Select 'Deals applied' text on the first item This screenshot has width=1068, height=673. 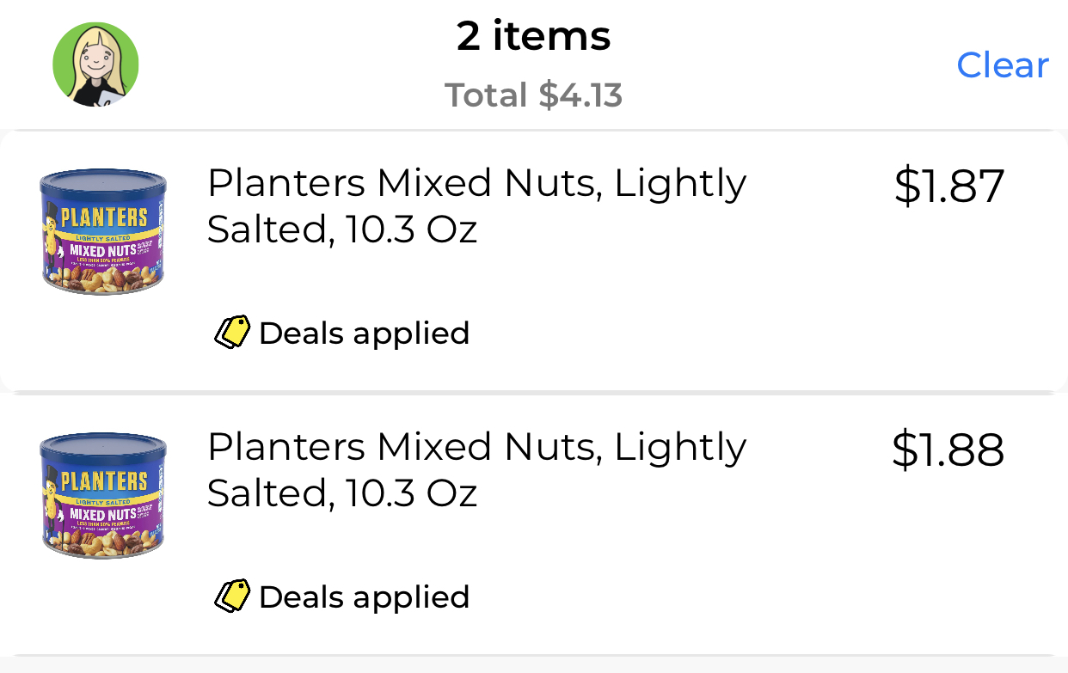coord(365,333)
